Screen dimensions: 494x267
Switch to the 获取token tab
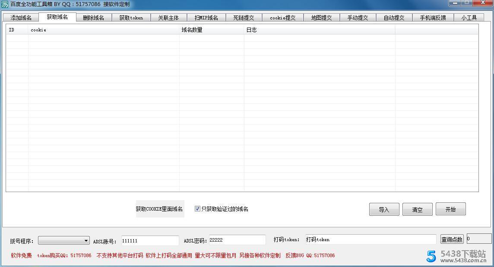click(x=131, y=18)
